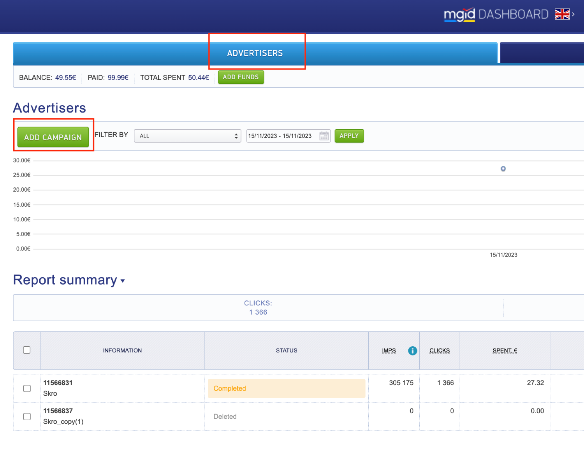The image size is (584, 472).
Task: Open the Filter By ALL dropdown
Action: [188, 136]
